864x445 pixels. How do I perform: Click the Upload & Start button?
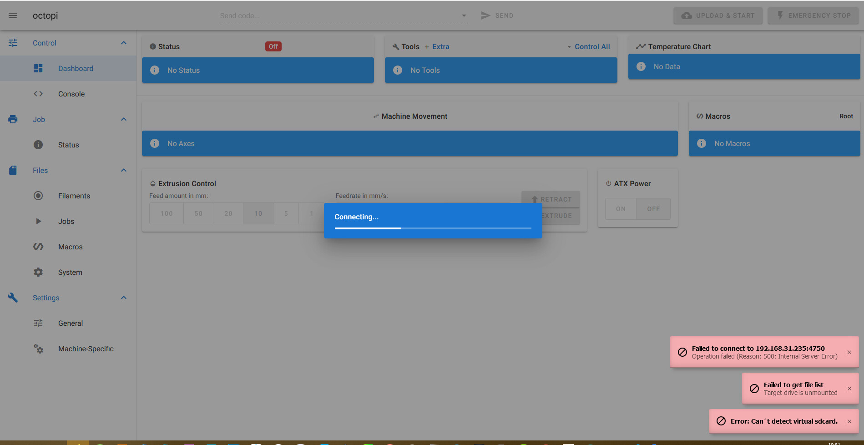coord(718,15)
